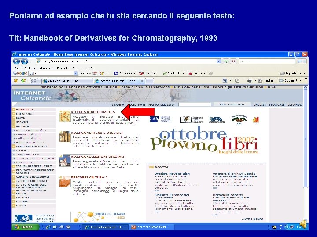This screenshot has height=237, width=317.
Task: Switch site language to ESPAÑOL
Action: 295,105
